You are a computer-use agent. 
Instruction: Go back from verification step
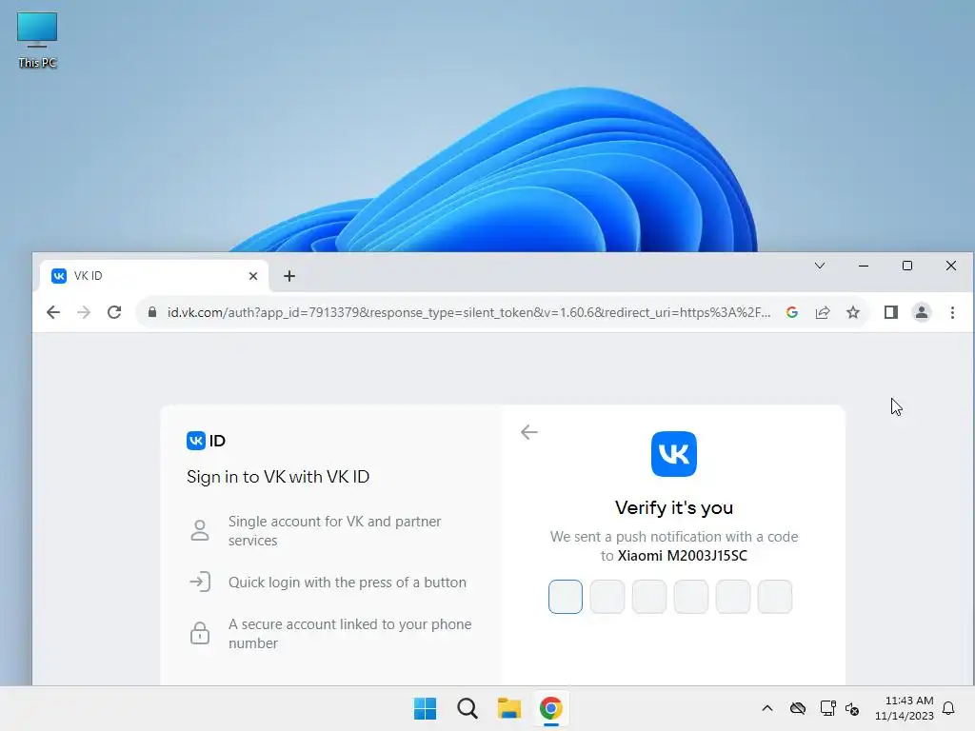pyautogui.click(x=529, y=432)
